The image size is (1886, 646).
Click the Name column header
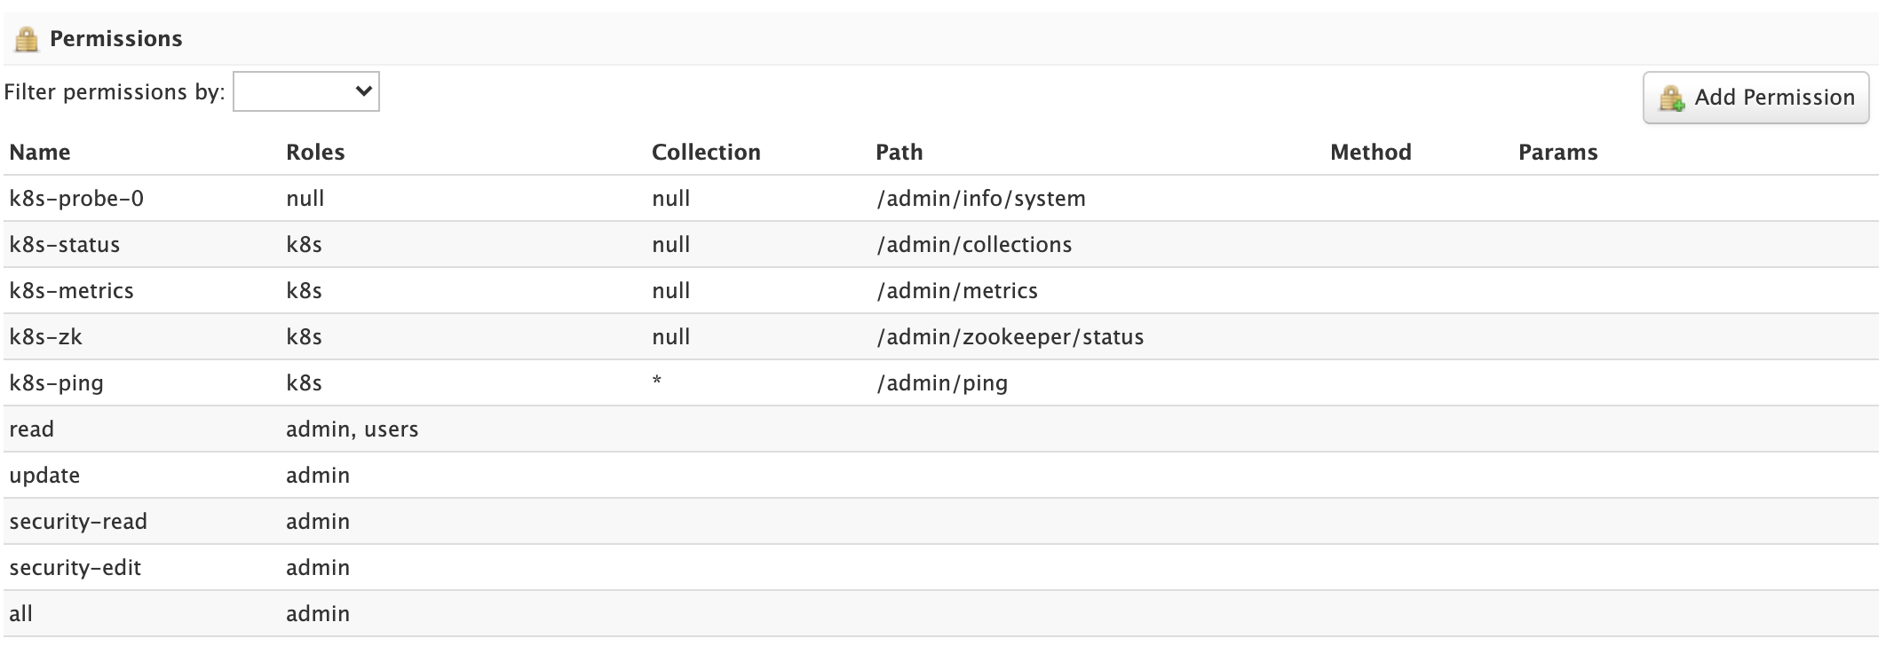coord(40,153)
